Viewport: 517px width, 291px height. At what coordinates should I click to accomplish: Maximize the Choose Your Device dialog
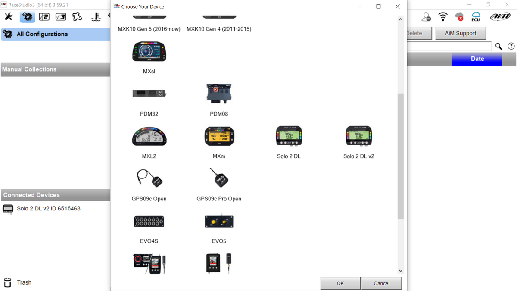pos(378,6)
